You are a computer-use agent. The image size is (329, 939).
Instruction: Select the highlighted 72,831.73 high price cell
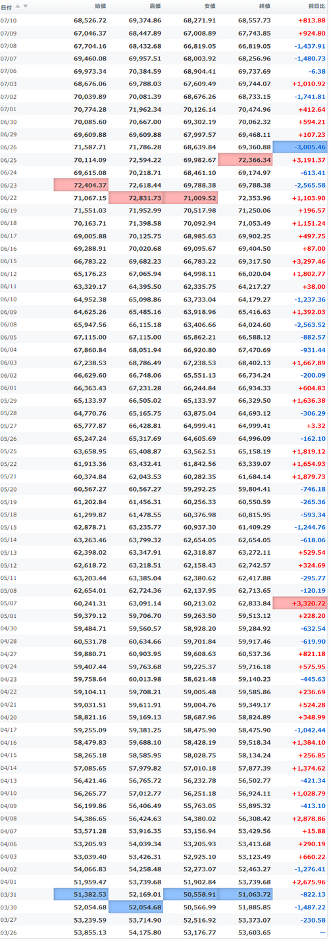[x=136, y=197]
